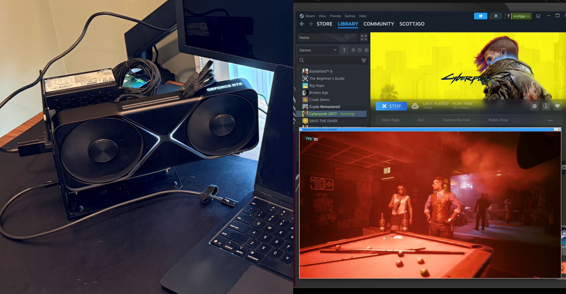Toggle the penguin Linux-compatible games filter
The height and width of the screenshot is (294, 566).
click(x=353, y=50)
